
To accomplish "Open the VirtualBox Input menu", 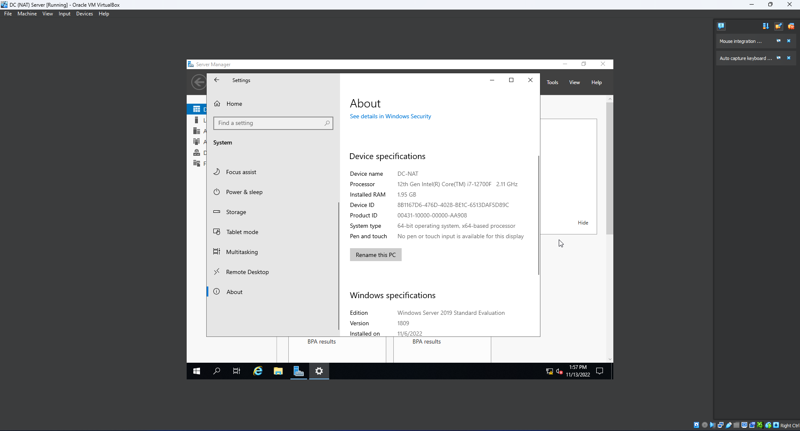I will (x=65, y=14).
